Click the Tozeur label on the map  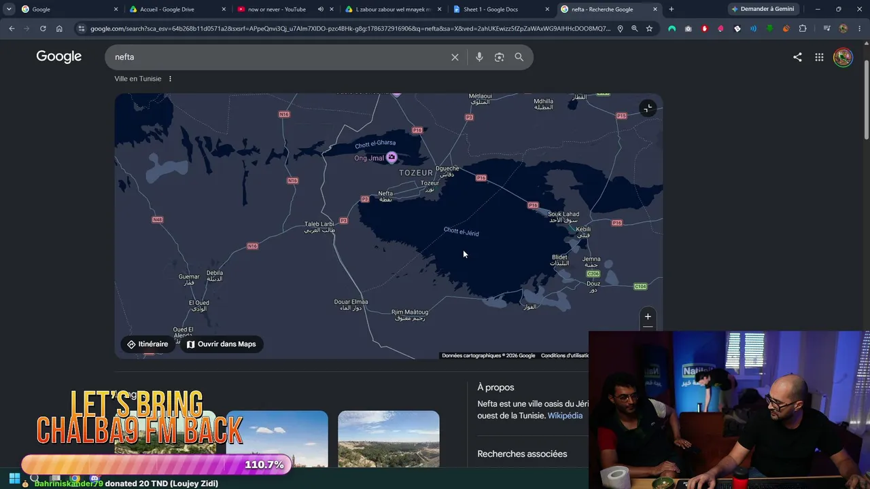tap(430, 185)
